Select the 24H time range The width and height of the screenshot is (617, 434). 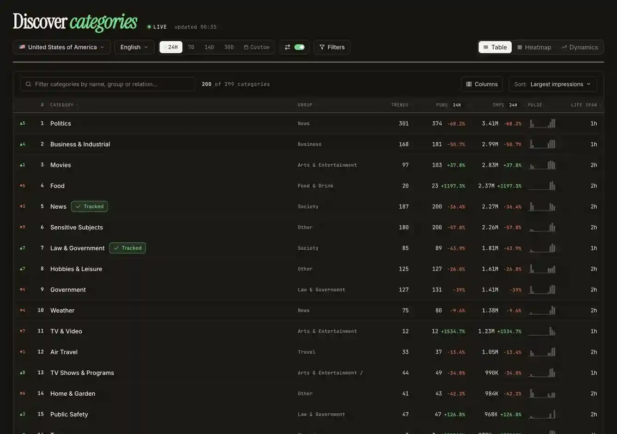point(171,47)
